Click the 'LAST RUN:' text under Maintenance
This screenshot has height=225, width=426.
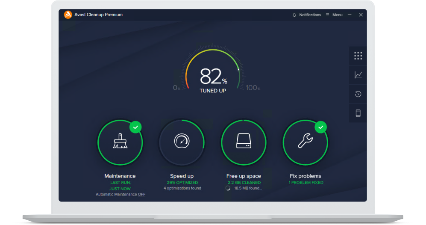click(x=120, y=183)
